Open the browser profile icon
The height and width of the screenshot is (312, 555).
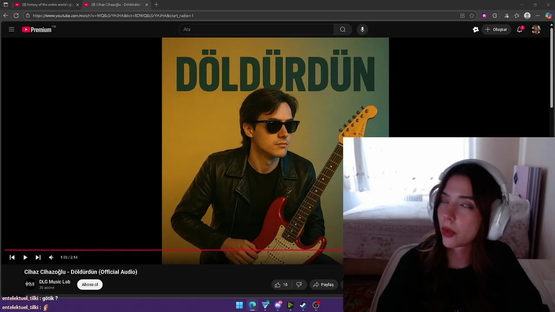coord(527,16)
